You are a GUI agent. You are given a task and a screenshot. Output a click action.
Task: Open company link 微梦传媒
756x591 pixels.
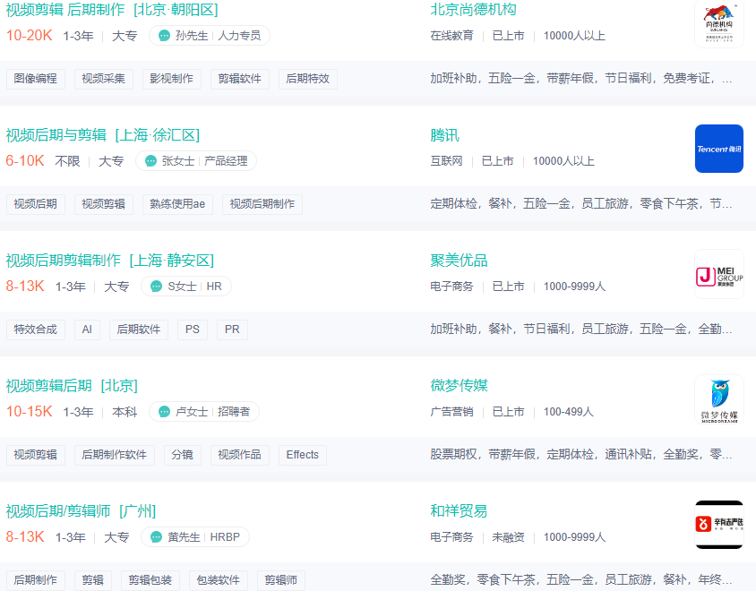(x=459, y=386)
